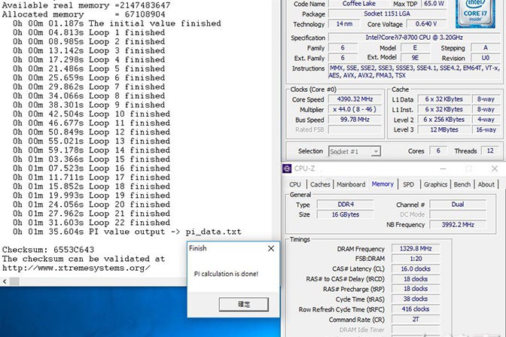Image resolution: width=506 pixels, height=337 pixels.
Task: Click the Threads count value 12
Action: pyautogui.click(x=490, y=150)
